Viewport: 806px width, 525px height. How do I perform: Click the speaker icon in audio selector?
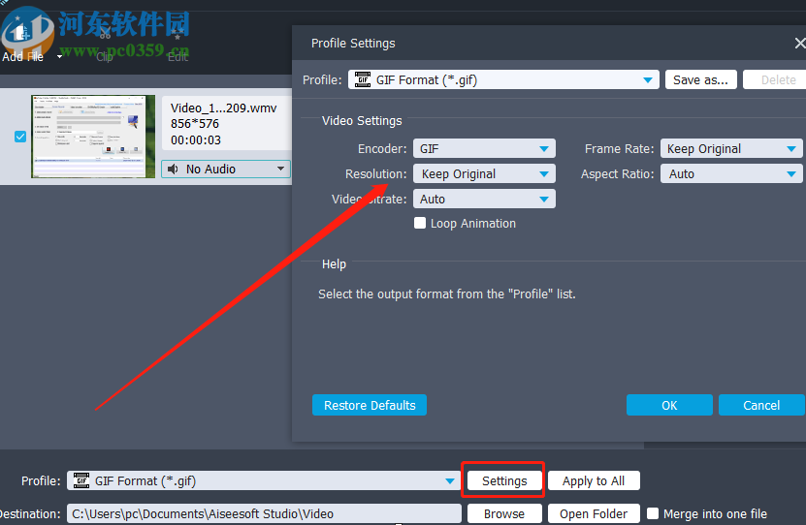pyautogui.click(x=174, y=169)
